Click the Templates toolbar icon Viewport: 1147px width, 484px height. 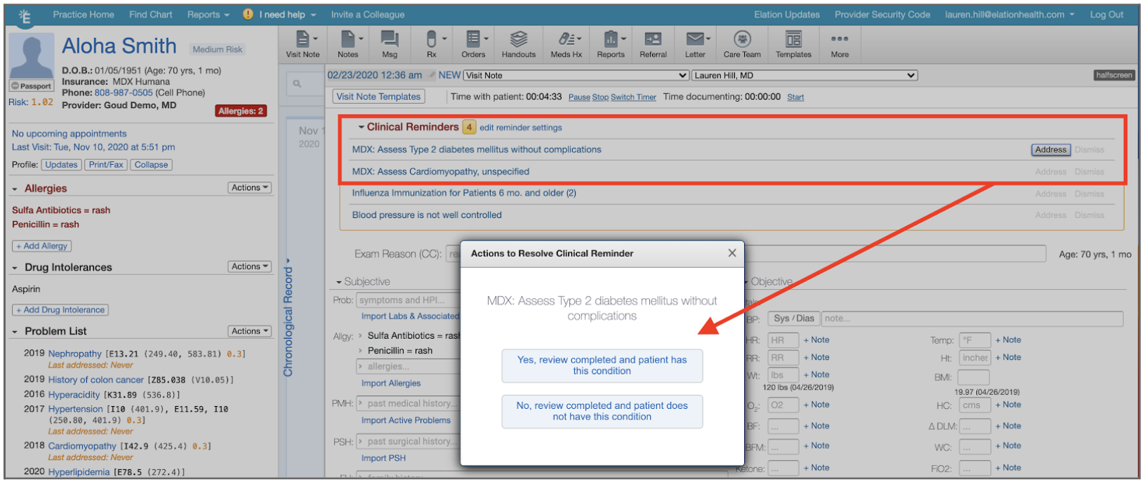point(793,44)
